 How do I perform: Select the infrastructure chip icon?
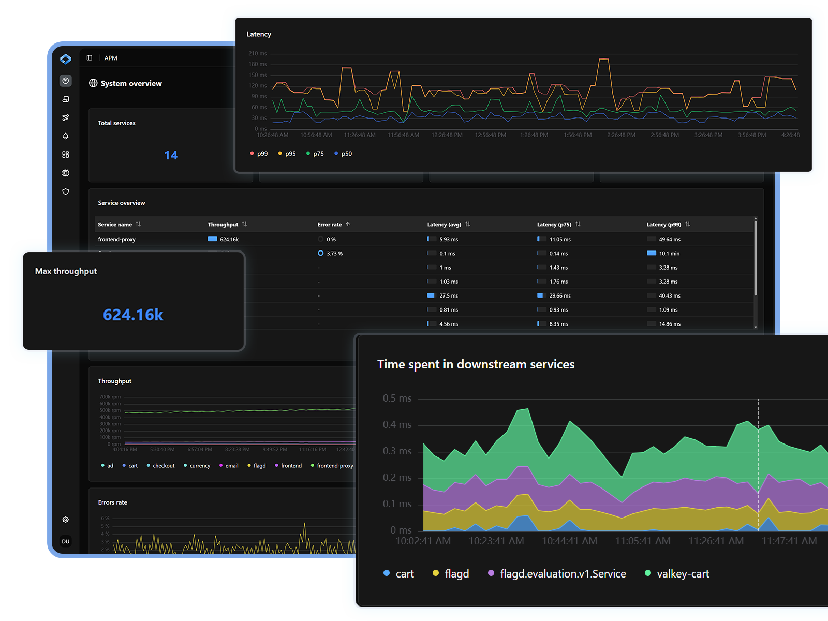(x=66, y=173)
